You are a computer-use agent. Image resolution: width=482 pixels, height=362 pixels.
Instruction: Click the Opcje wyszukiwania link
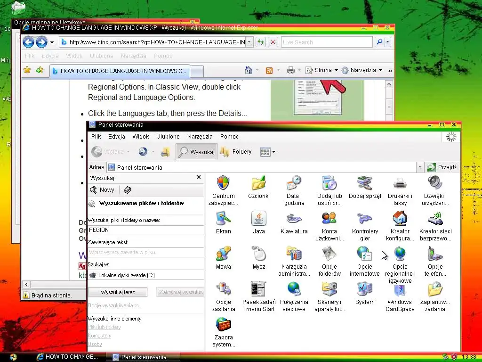[x=113, y=305]
